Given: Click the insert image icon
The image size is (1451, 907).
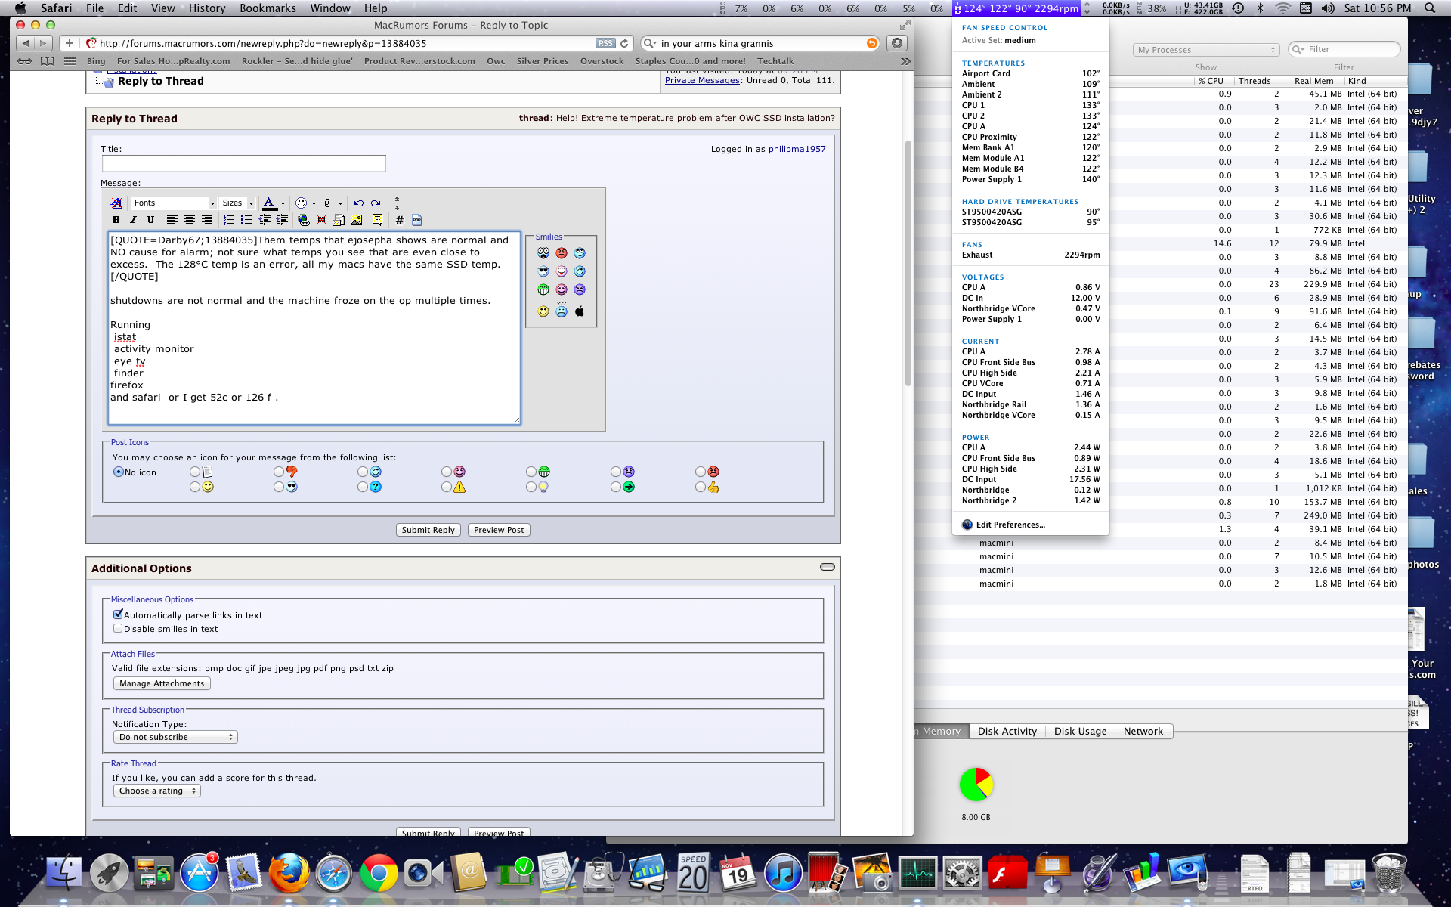Looking at the screenshot, I should click(x=356, y=220).
